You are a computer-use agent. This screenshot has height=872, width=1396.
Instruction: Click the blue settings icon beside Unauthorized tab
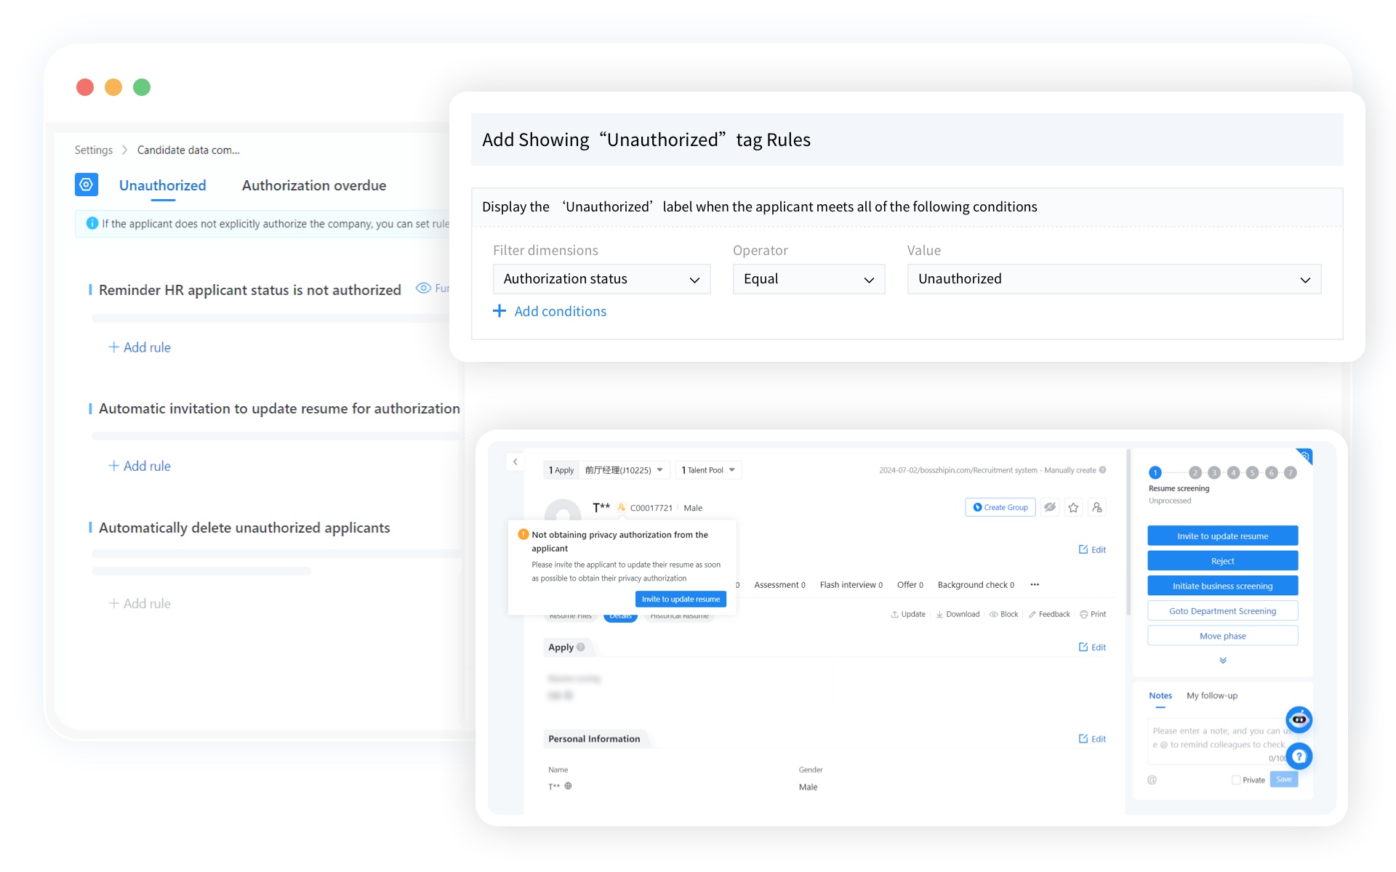coord(87,185)
